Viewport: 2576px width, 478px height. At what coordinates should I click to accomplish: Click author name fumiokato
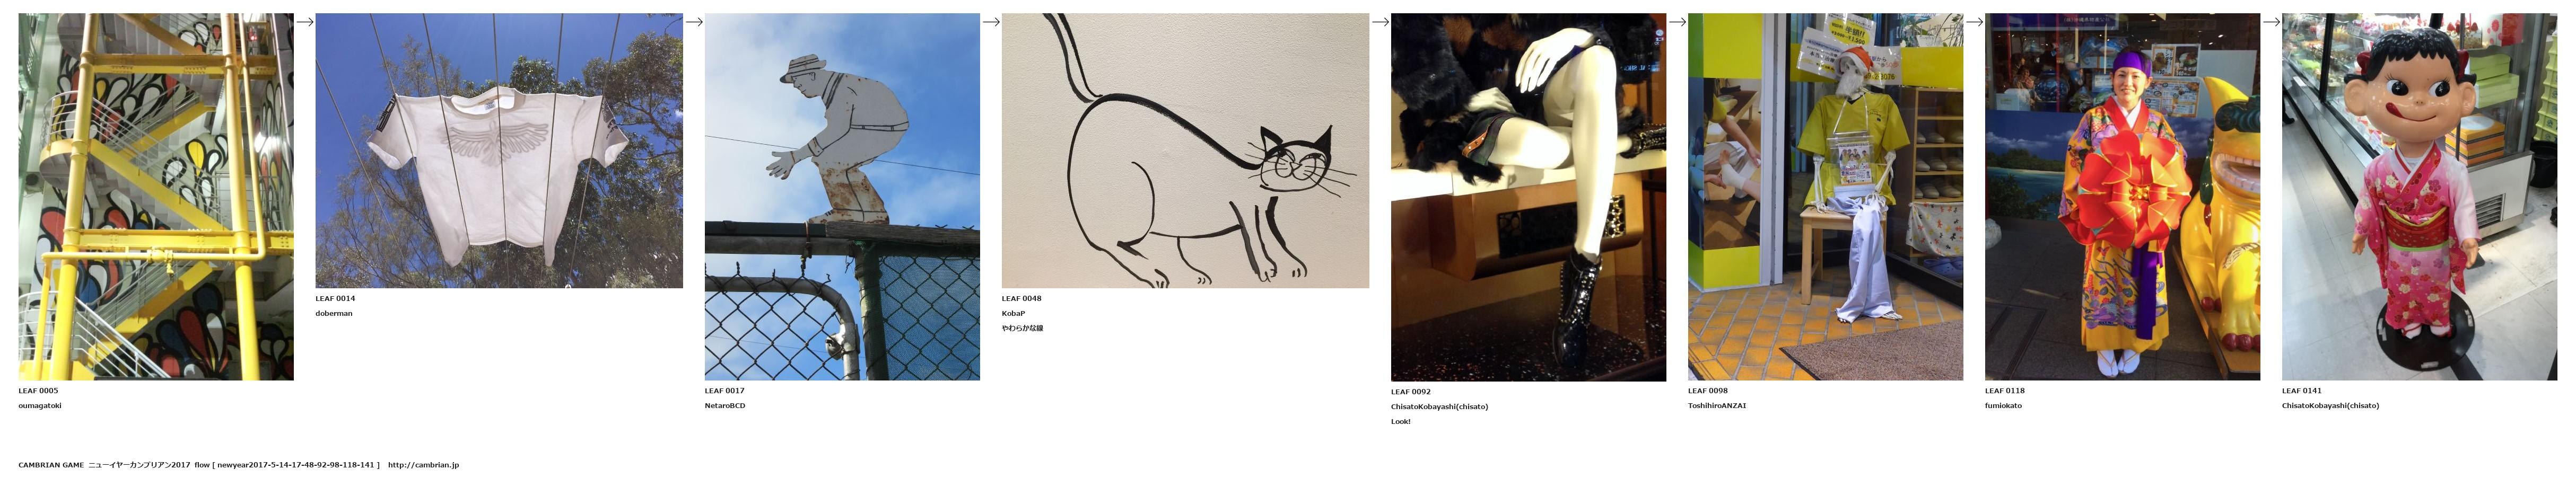click(2003, 406)
